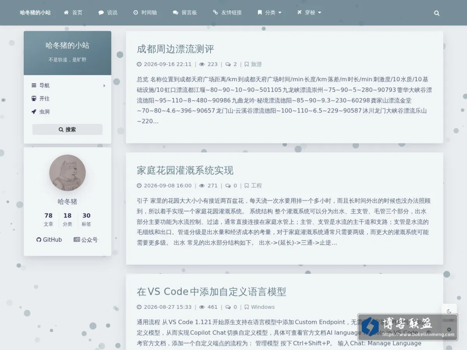Open the post 成都周边漂流测评
Viewport: 467px width, 350px height.
pos(176,49)
